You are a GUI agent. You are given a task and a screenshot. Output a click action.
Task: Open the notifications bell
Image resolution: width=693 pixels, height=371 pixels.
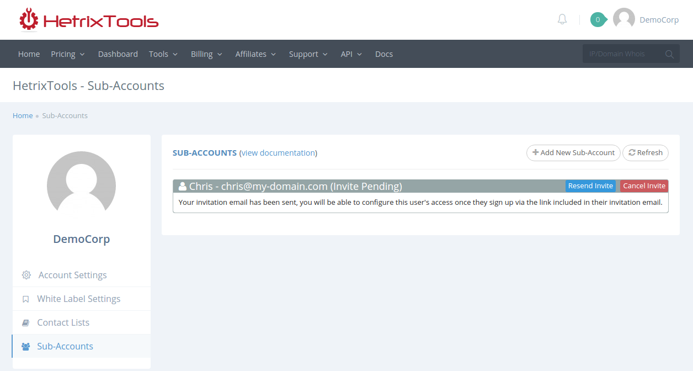pyautogui.click(x=562, y=19)
